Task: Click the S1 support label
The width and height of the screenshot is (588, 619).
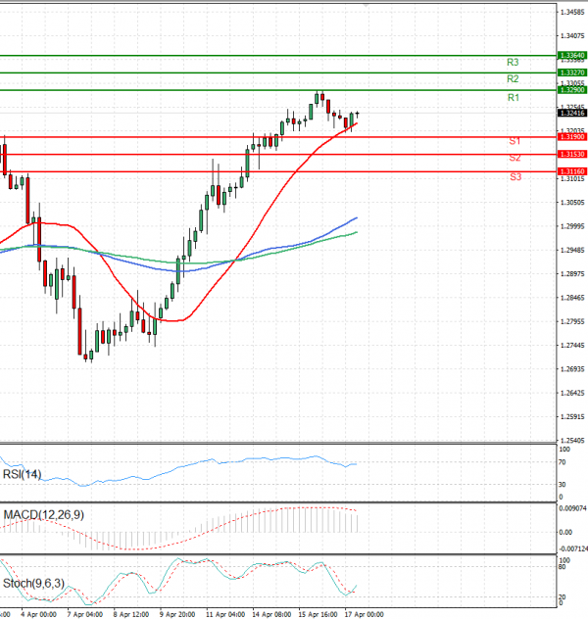Action: click(x=514, y=142)
